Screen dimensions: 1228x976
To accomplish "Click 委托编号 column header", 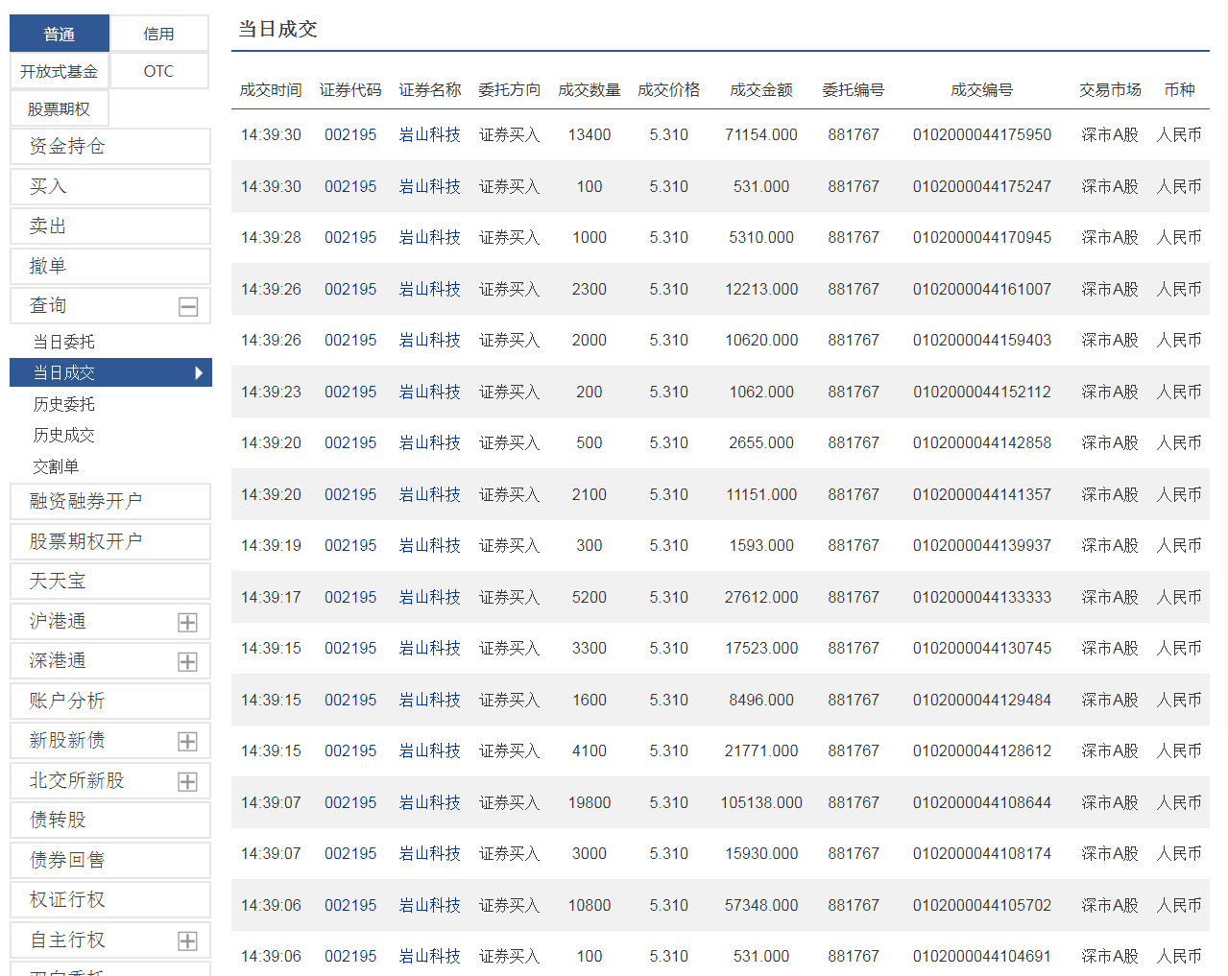I will coord(854,89).
